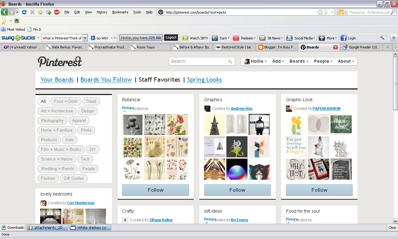Open the Hollie account dropdown
Image resolution: width=398 pixels, height=239 pixels.
pos(255,61)
